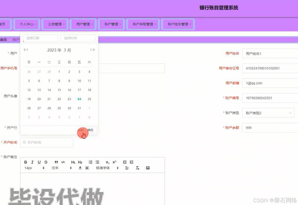Click the 首页 breadcrumb link
Screen dimensions: 298x205
pyautogui.click(x=3, y=39)
